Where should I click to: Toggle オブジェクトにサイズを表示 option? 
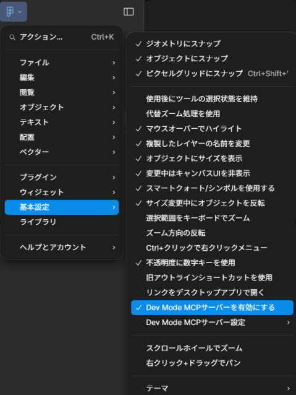click(212, 158)
